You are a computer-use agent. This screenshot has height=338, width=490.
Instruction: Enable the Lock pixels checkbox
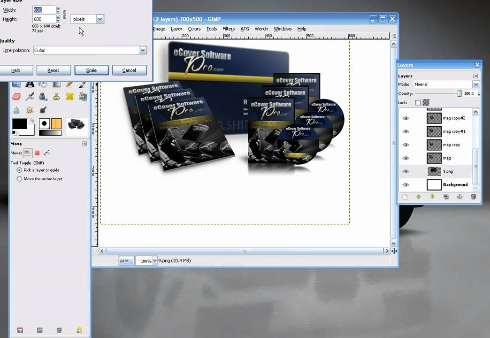[x=418, y=102]
